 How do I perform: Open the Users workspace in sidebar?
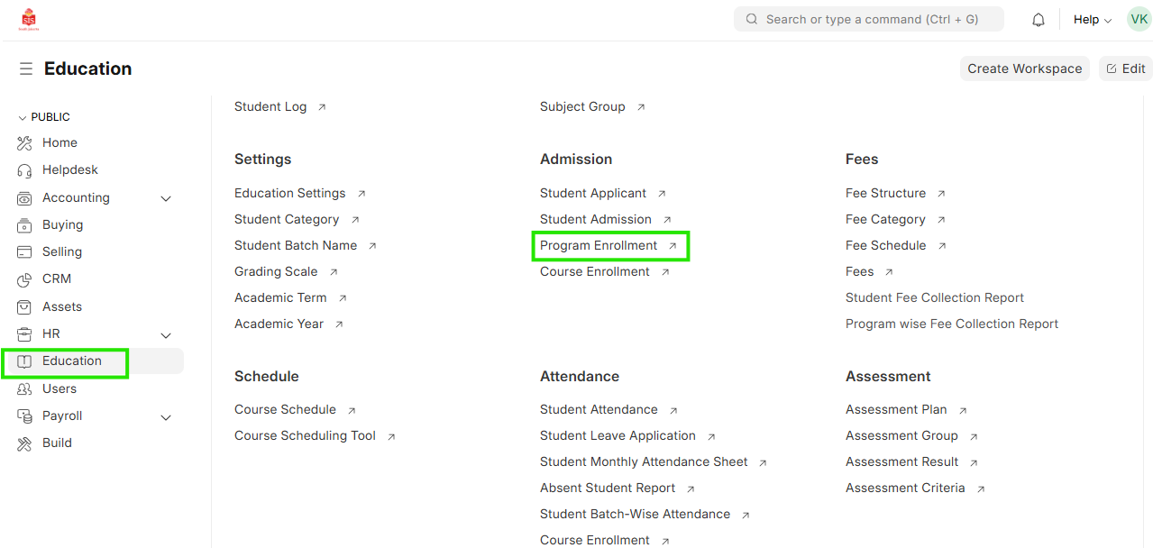coord(59,388)
